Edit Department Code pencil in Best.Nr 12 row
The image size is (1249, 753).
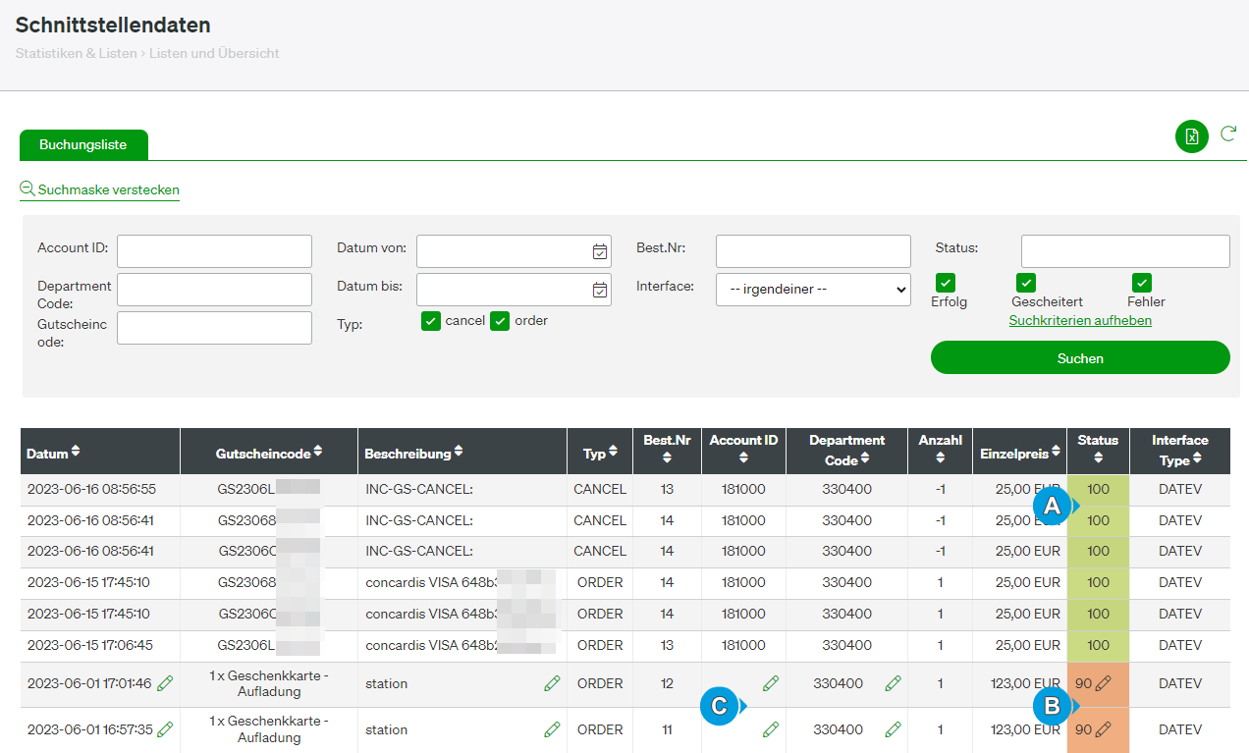click(893, 683)
